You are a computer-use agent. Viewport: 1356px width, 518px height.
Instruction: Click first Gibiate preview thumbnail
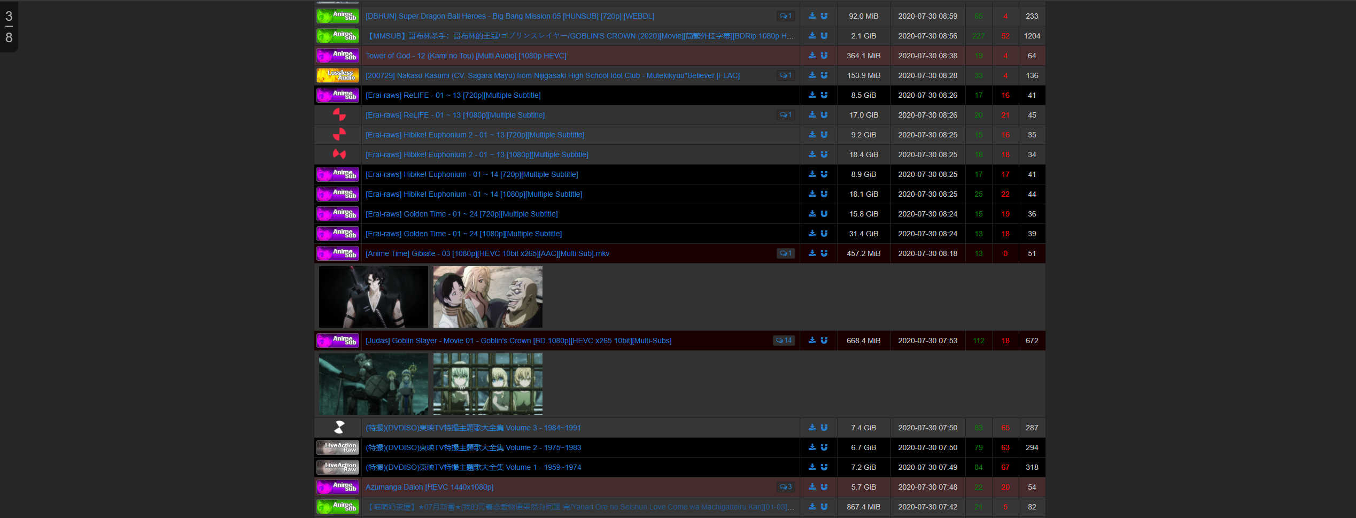(373, 297)
